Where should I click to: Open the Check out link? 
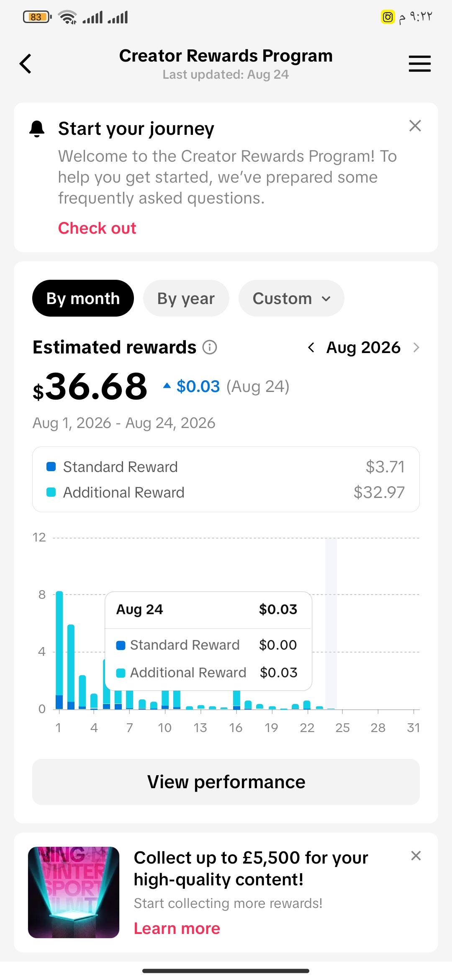pos(97,228)
